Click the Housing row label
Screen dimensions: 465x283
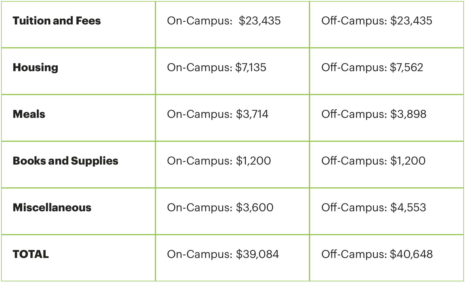click(36, 68)
